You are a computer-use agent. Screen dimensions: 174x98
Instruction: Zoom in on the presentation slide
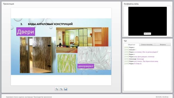coord(57,89)
